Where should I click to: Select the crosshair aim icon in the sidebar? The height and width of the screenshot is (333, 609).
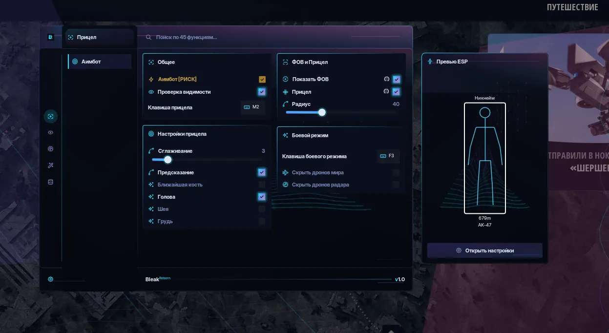point(50,116)
